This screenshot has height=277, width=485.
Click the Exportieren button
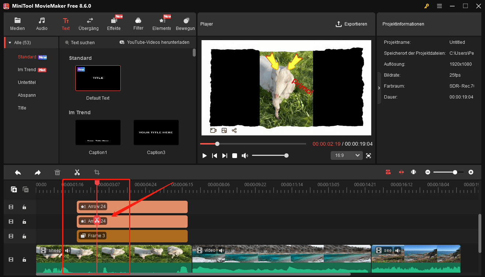(x=351, y=24)
